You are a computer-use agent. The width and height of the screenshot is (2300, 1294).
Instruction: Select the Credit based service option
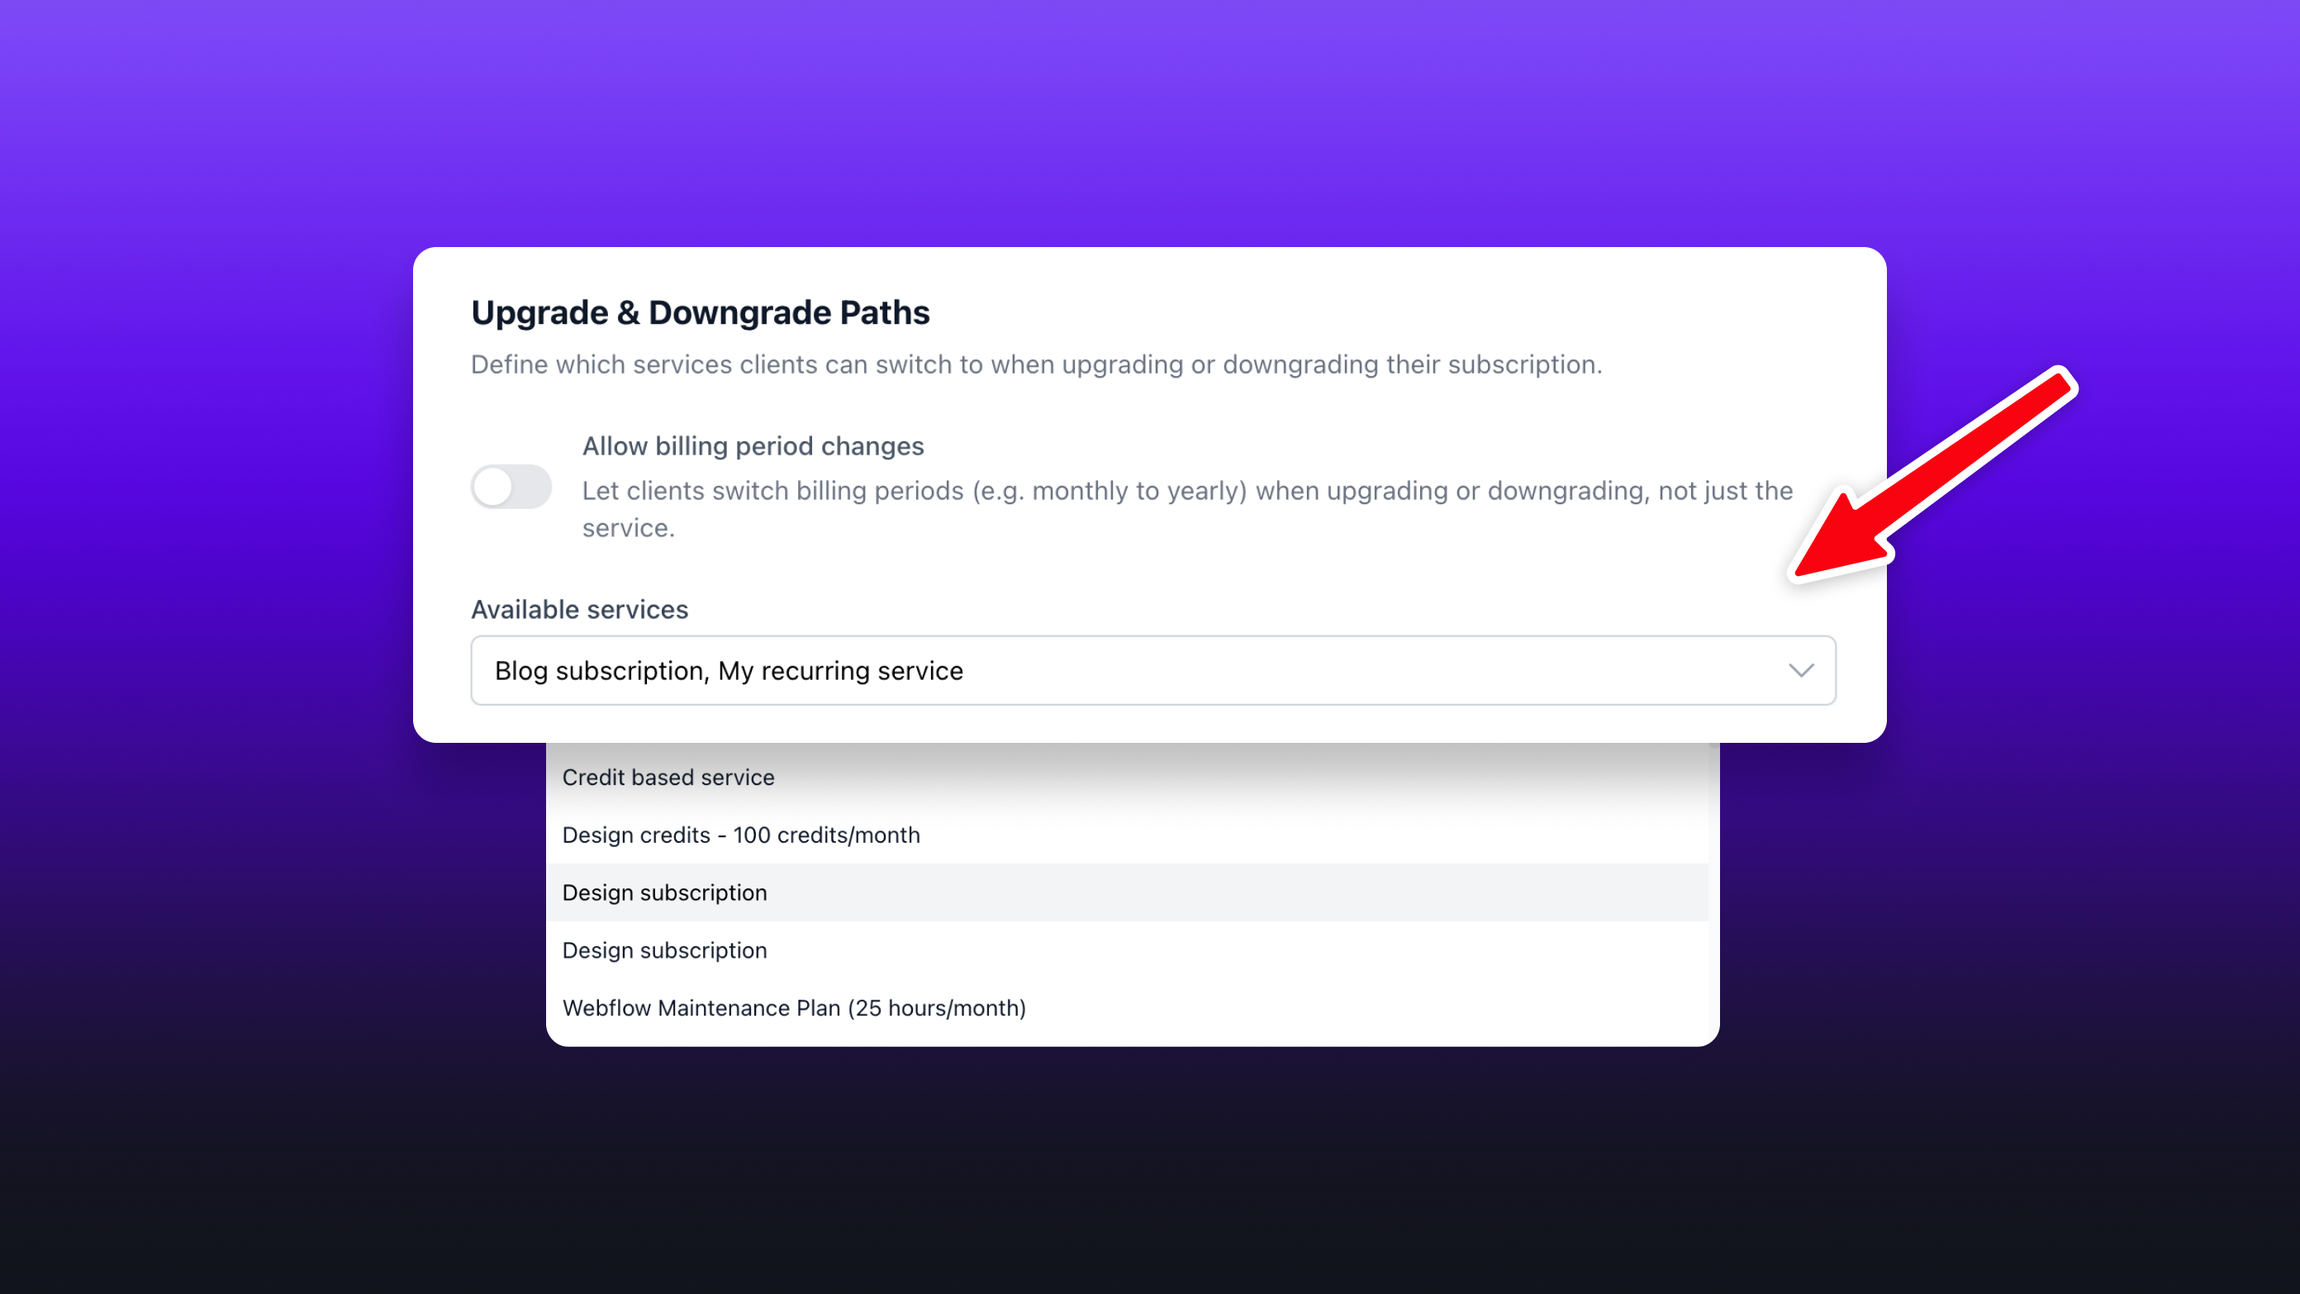[x=668, y=777]
